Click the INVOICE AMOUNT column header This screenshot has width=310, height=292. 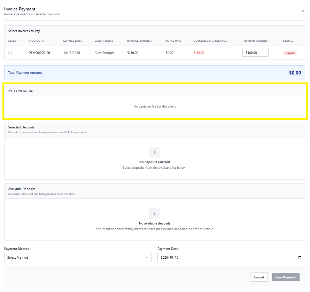(x=140, y=41)
